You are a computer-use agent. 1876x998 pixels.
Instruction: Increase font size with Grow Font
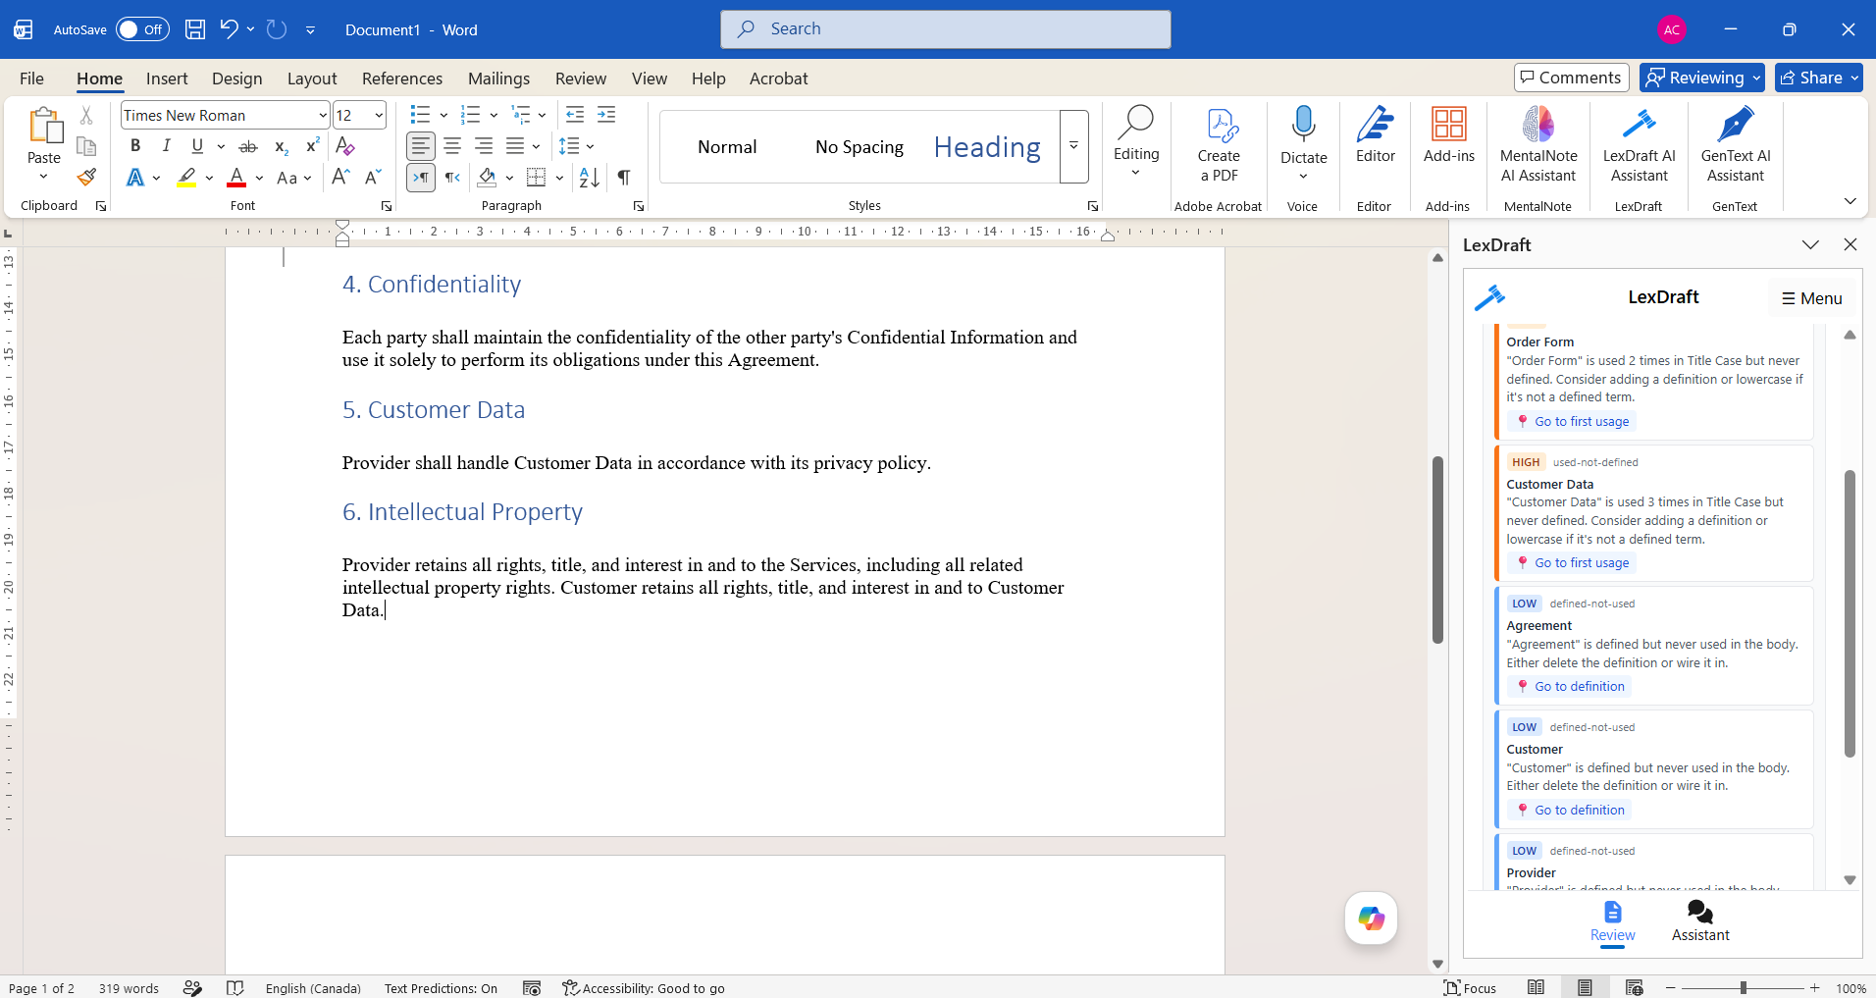pos(340,178)
